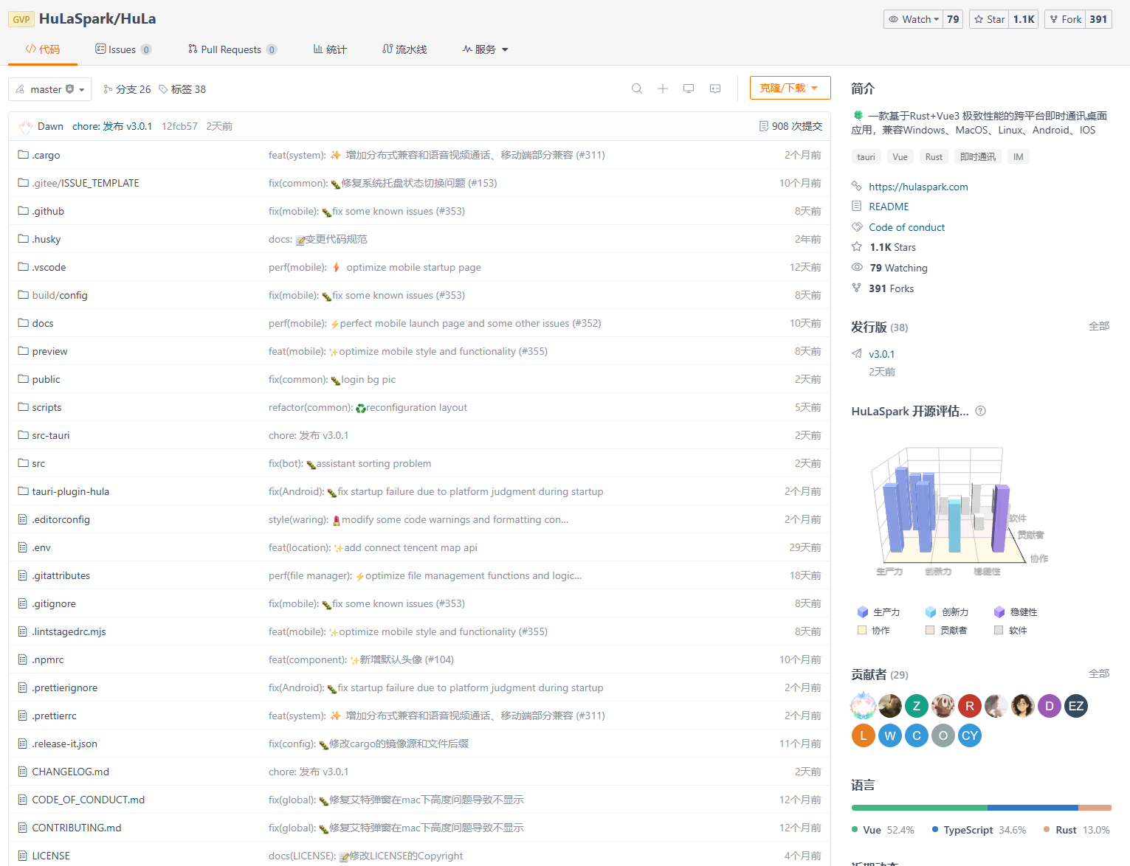Screen dimensions: 1130x866
Task: View all contributors via 全部 next to 贡献者
Action: click(1098, 673)
